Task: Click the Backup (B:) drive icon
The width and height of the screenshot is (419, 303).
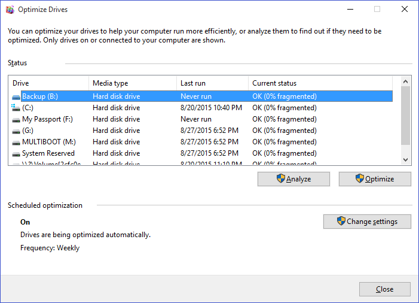Action: (x=16, y=96)
